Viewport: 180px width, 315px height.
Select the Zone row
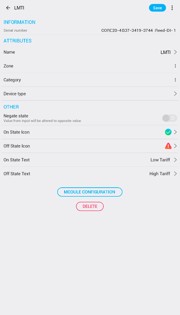90,66
